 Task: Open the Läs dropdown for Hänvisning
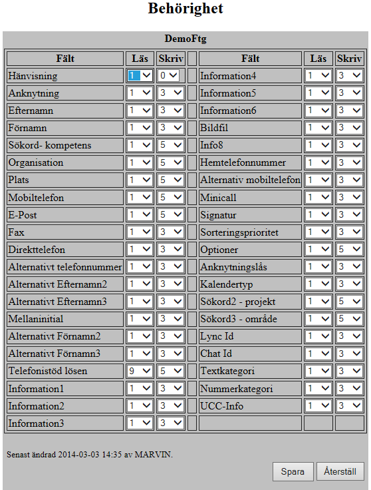coord(140,76)
